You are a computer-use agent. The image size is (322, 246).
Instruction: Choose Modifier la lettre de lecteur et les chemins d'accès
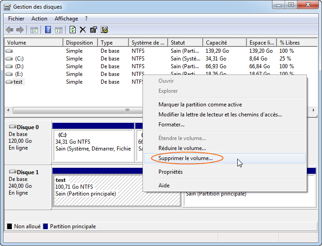[x=225, y=115]
